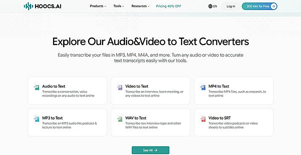This screenshot has width=301, height=155.
Task: Click the Log In button
Action: pos(231,6)
